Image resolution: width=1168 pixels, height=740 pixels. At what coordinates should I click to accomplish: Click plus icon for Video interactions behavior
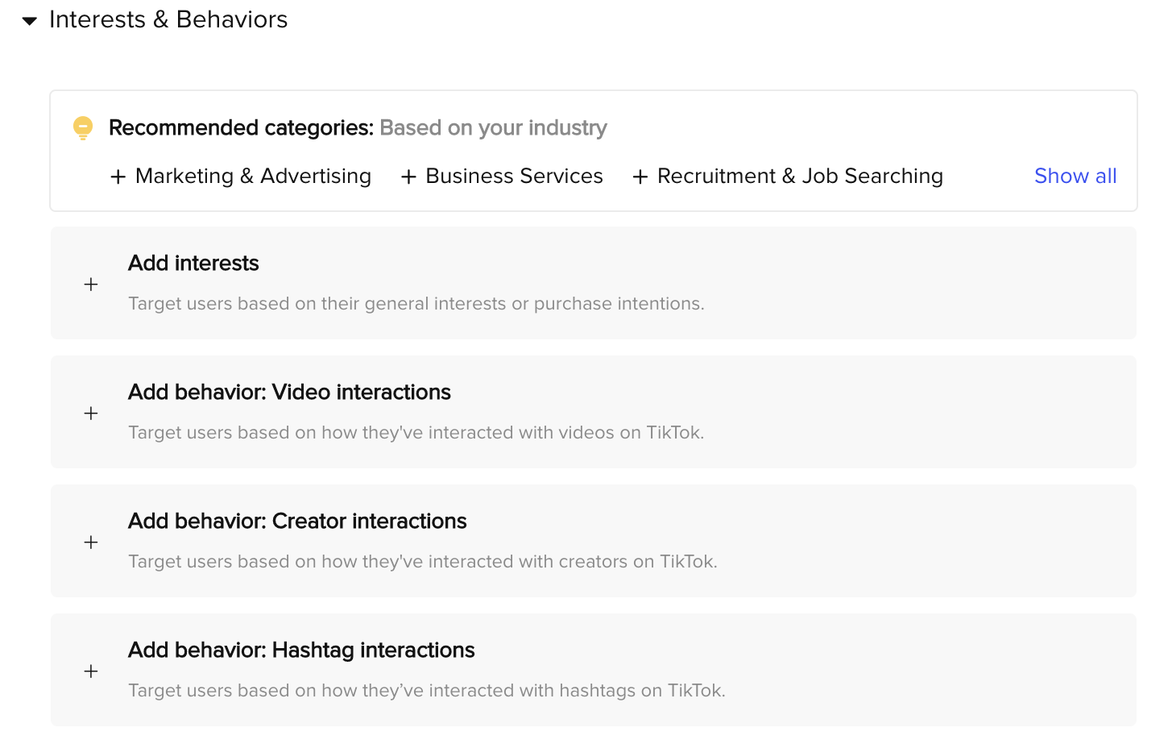[91, 413]
